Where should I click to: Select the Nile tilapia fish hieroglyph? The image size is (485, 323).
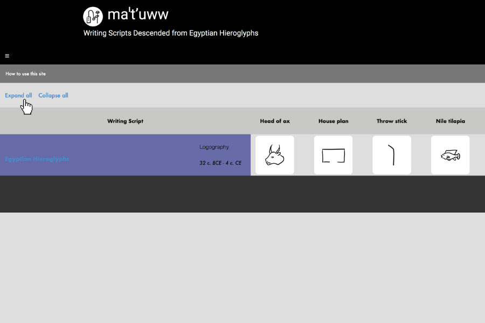point(450,155)
